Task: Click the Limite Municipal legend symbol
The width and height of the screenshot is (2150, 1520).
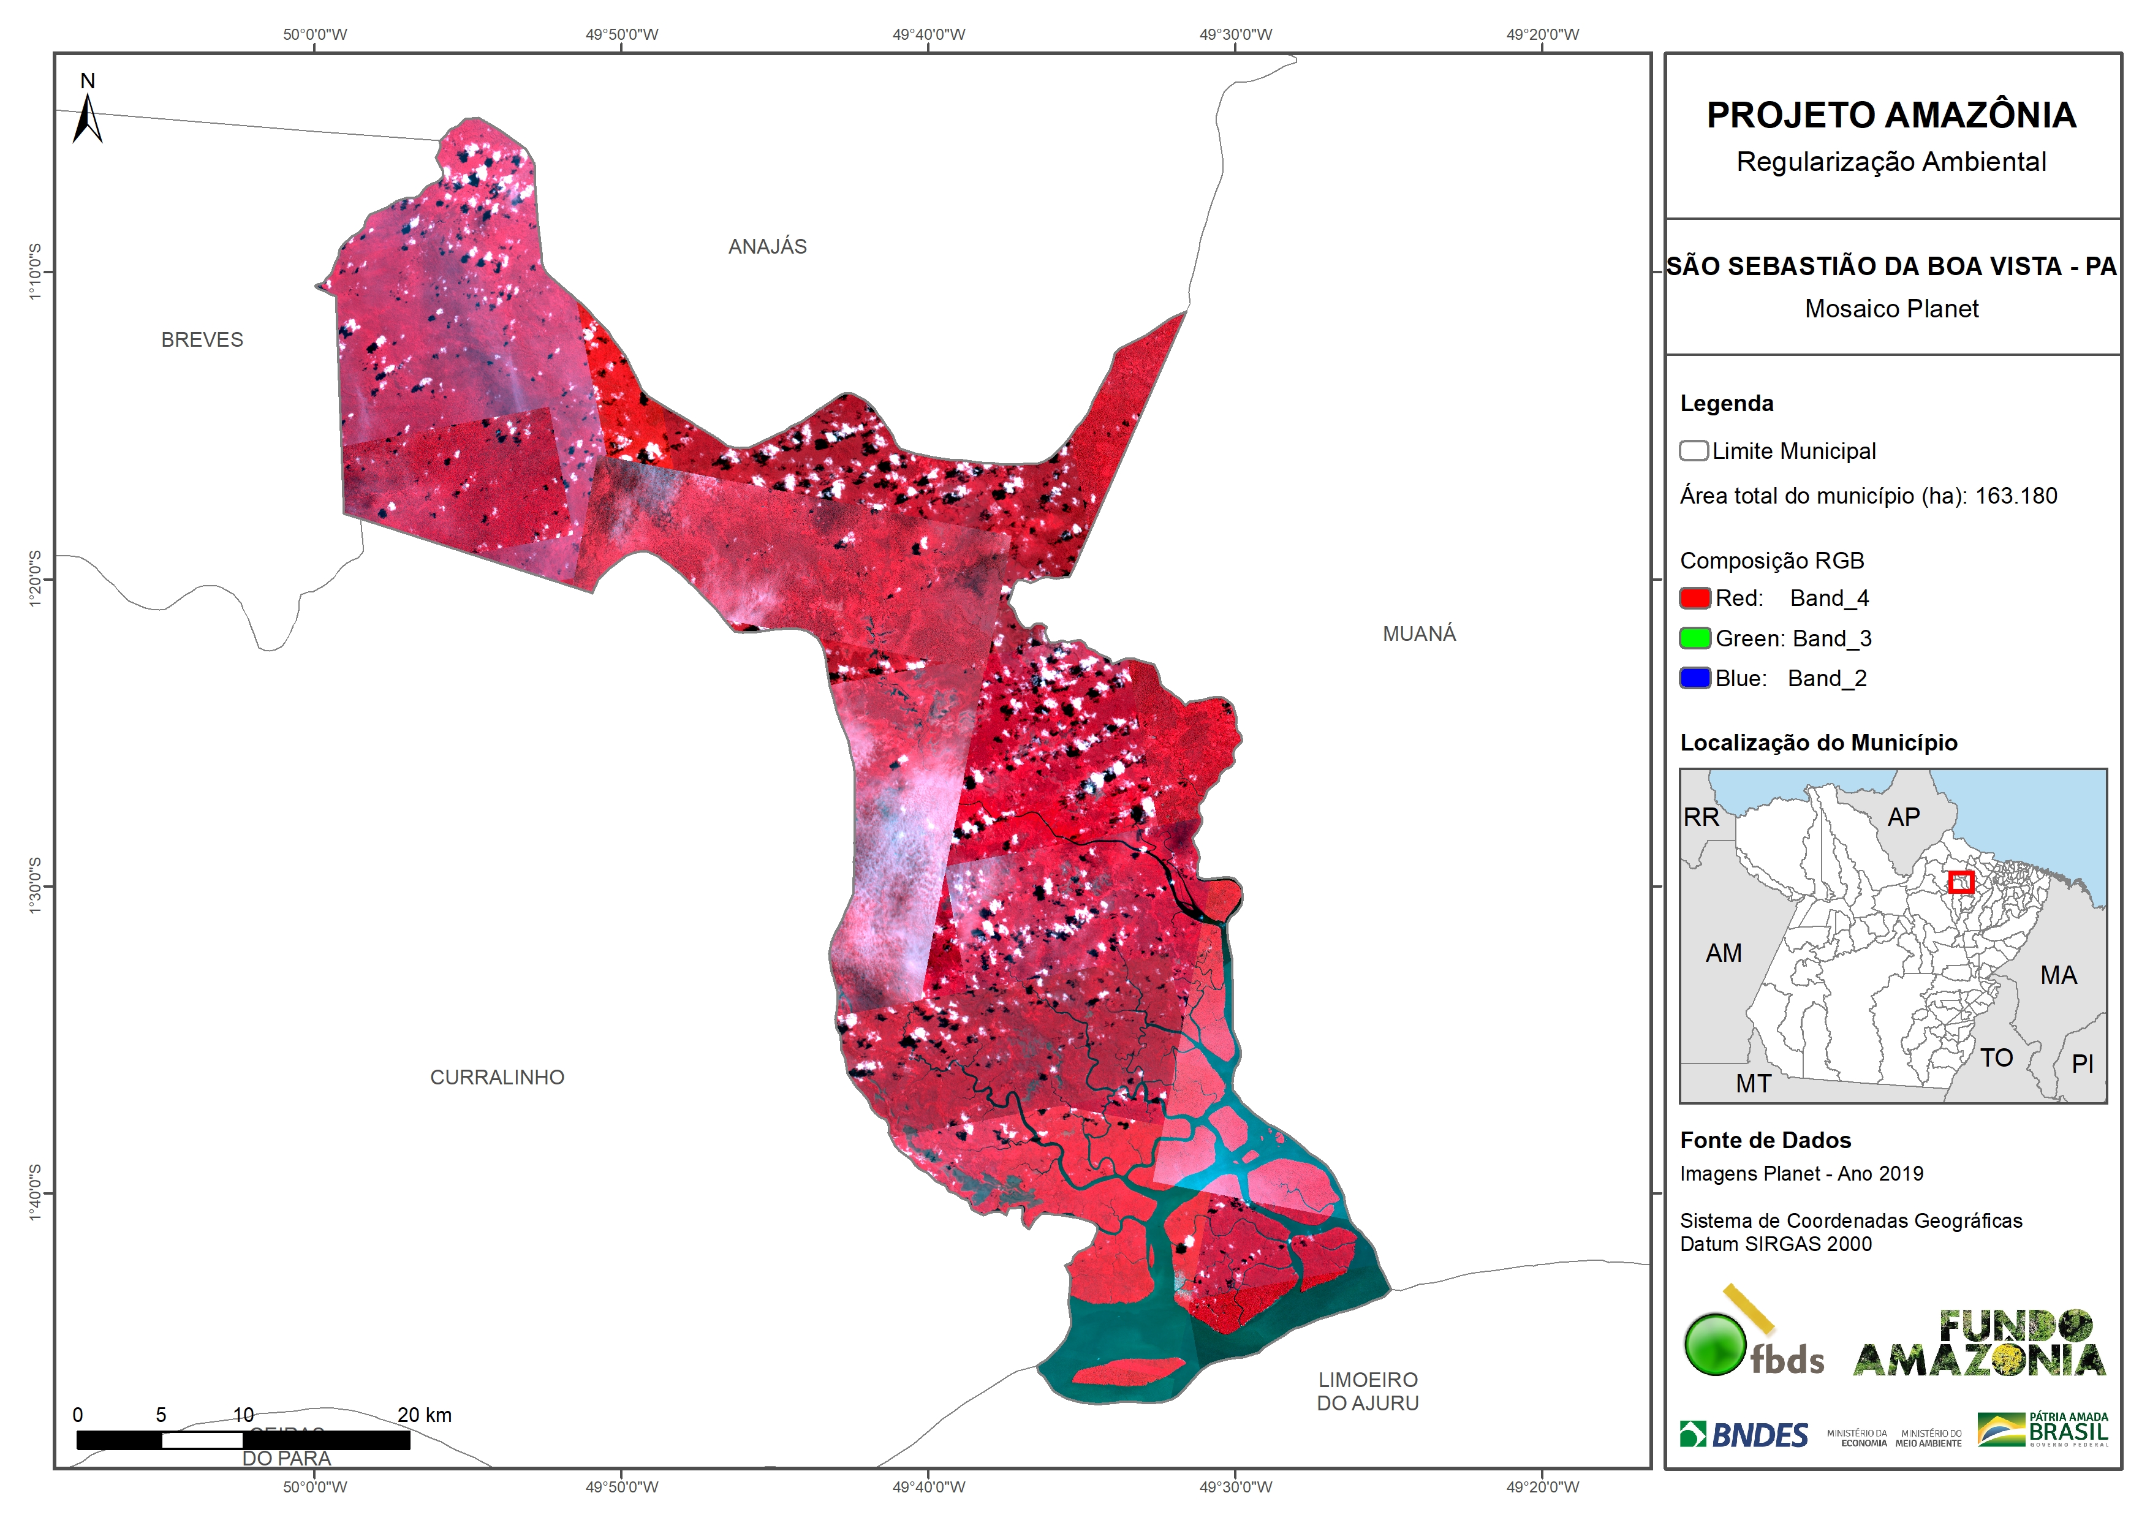Action: point(1693,450)
